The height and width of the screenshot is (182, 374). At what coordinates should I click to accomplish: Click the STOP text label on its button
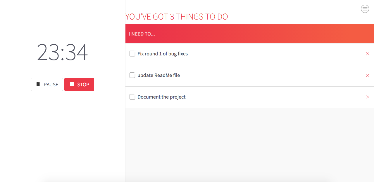pyautogui.click(x=83, y=85)
